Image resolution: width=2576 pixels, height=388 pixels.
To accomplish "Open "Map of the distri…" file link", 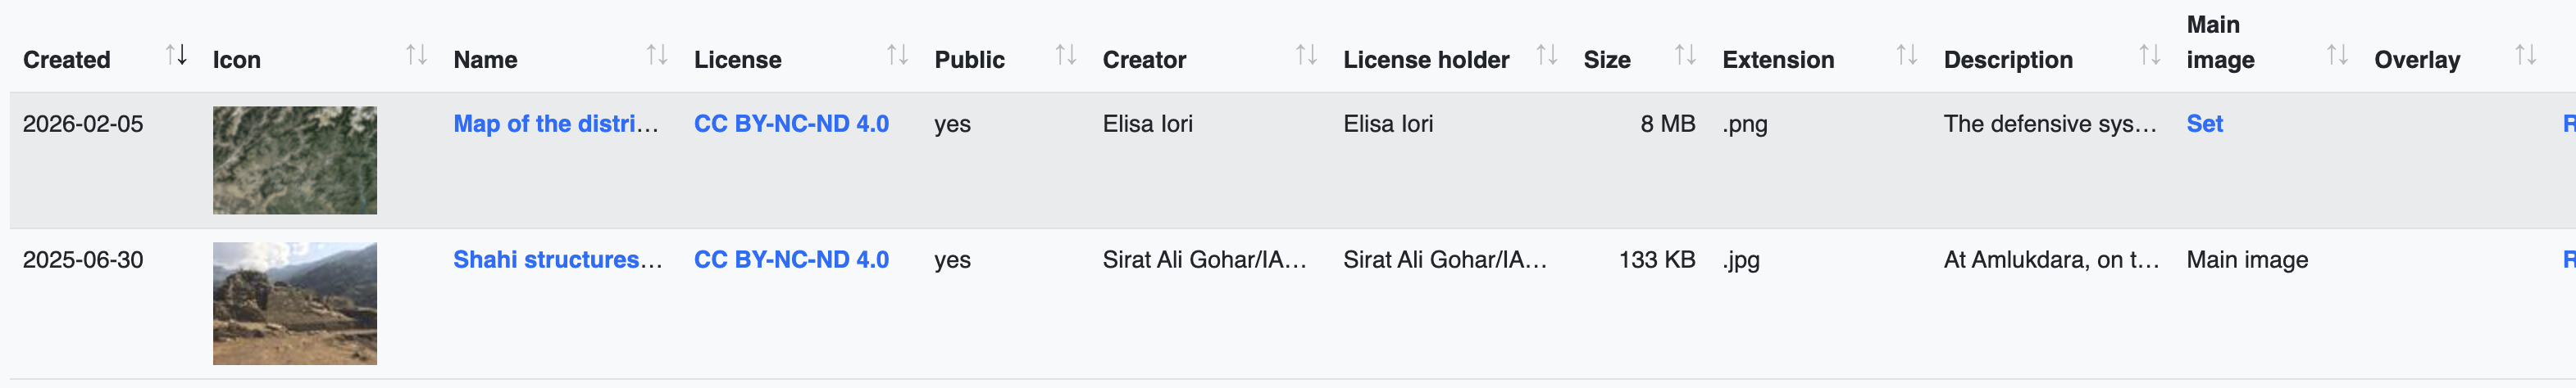I will [x=556, y=124].
